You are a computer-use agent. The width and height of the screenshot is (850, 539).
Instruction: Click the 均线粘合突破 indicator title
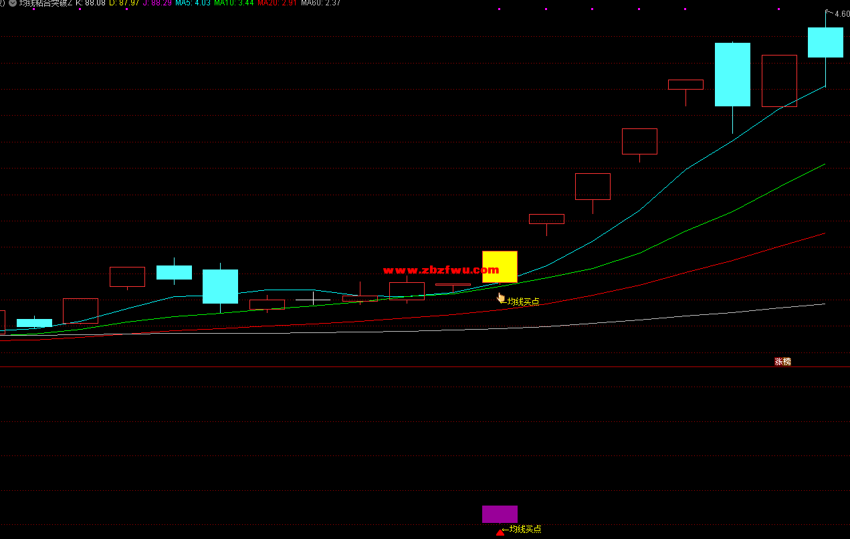tap(45, 3)
